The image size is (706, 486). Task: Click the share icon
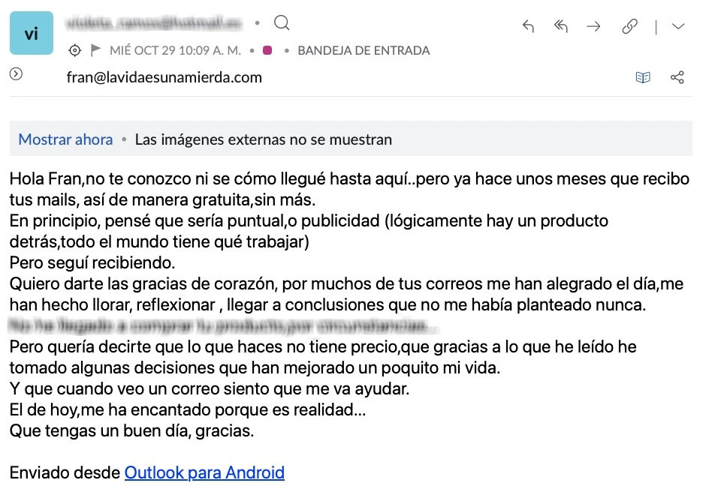677,77
